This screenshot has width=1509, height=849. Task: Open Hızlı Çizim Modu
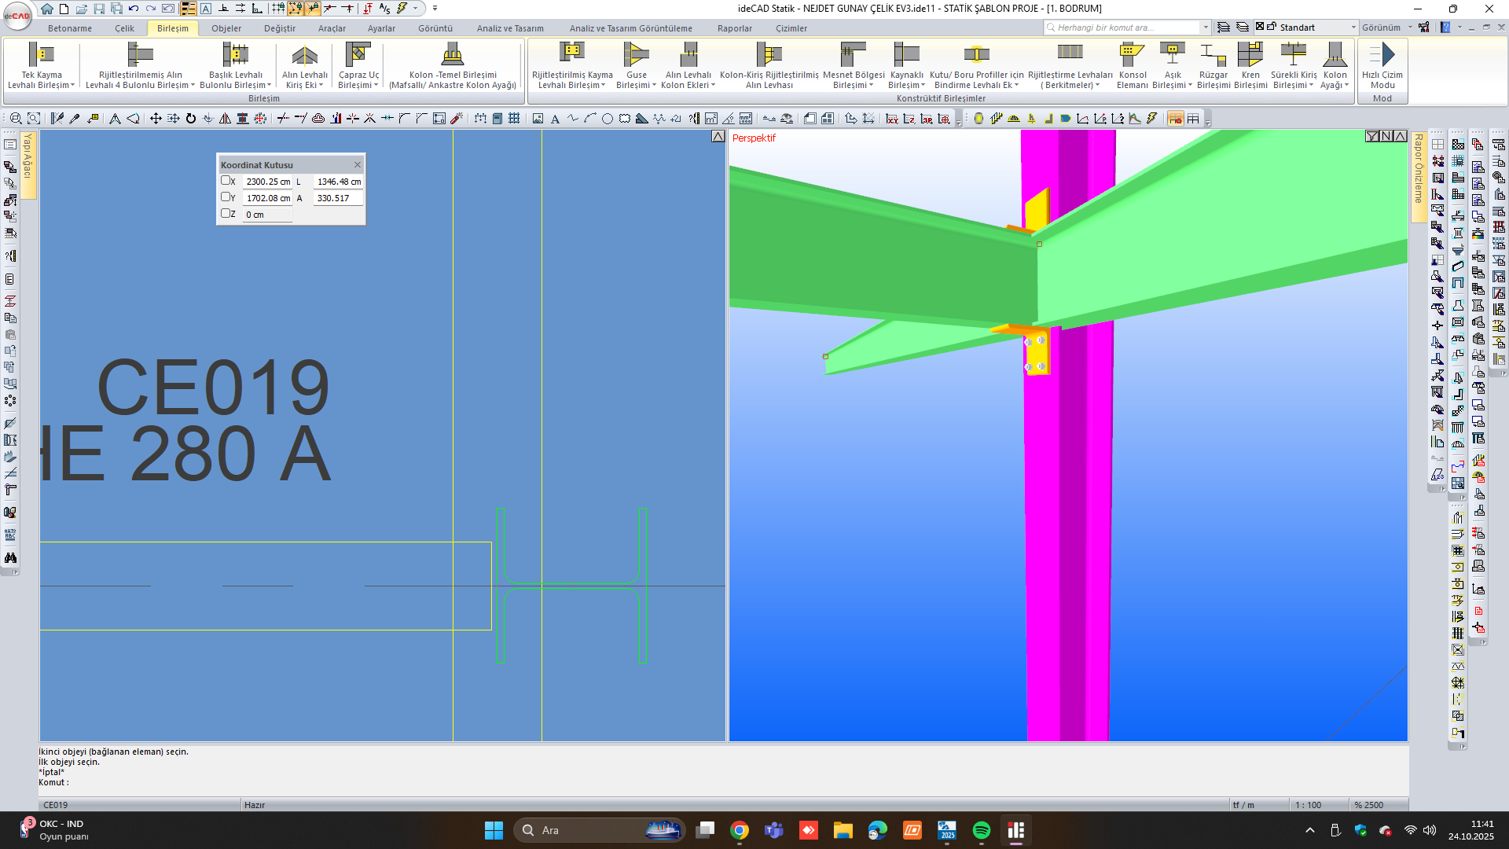pyautogui.click(x=1382, y=55)
